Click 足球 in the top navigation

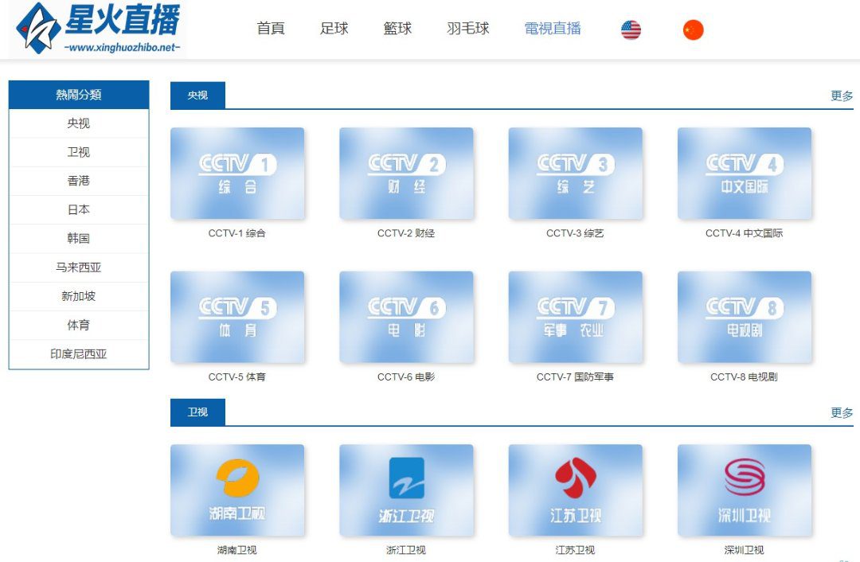[334, 29]
